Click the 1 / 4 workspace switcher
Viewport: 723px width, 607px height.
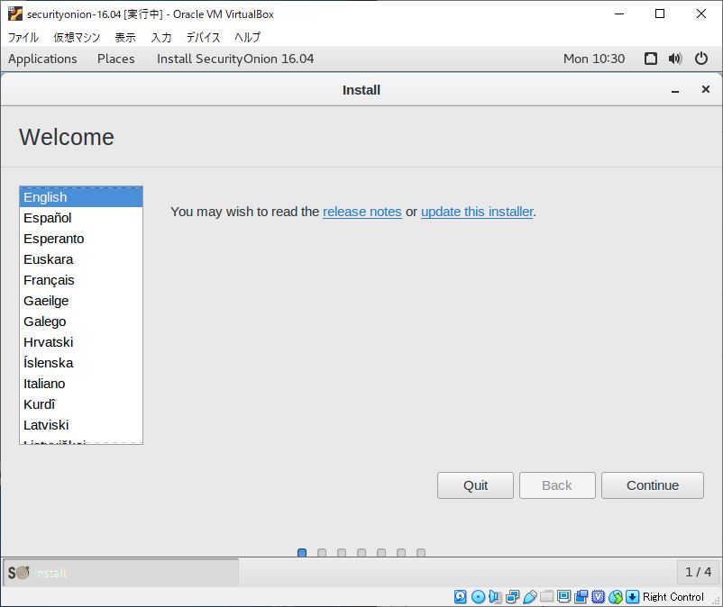pos(698,572)
